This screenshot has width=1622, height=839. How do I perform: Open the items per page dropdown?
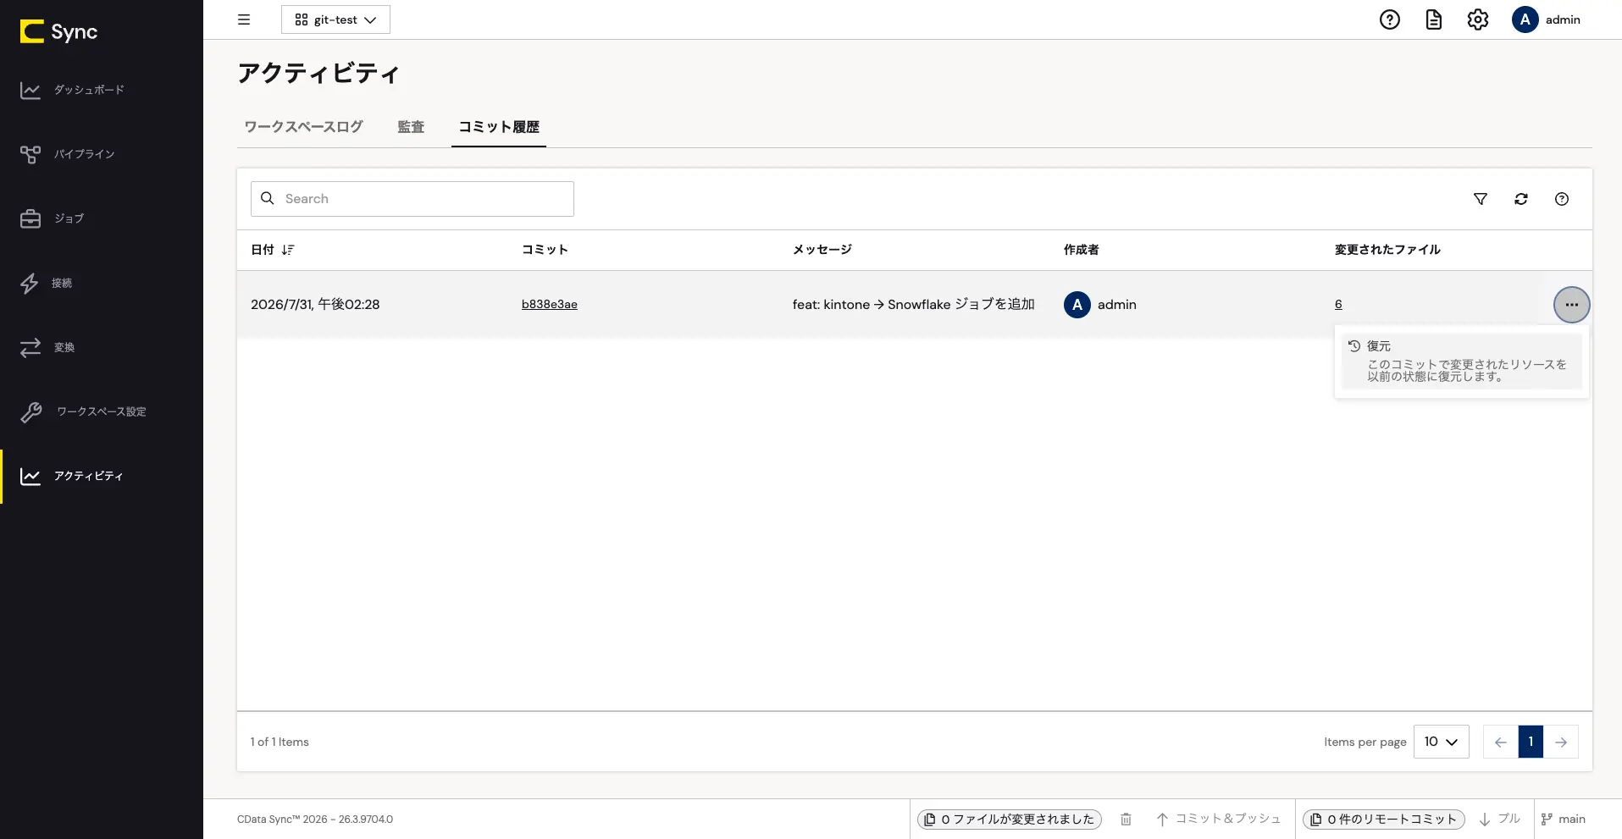pyautogui.click(x=1441, y=742)
